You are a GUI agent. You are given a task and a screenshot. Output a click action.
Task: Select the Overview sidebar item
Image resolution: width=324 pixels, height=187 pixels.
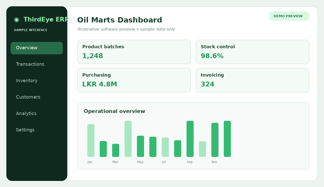(37, 48)
